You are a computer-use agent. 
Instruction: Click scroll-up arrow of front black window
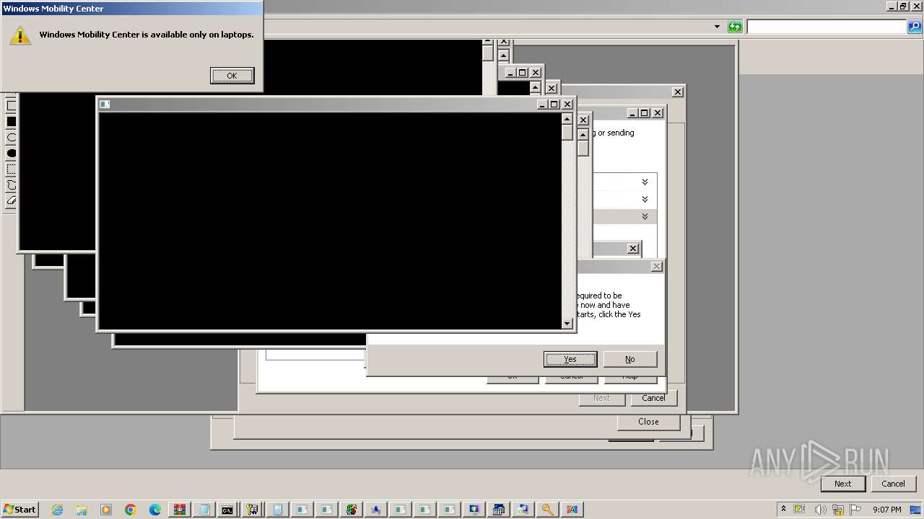coord(567,119)
